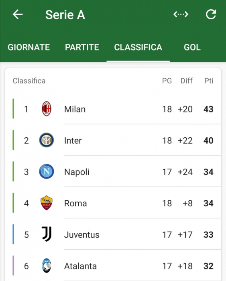Viewport: 226px width, 281px height.
Task: Tap the Atalanta club badge
Action: click(x=47, y=266)
